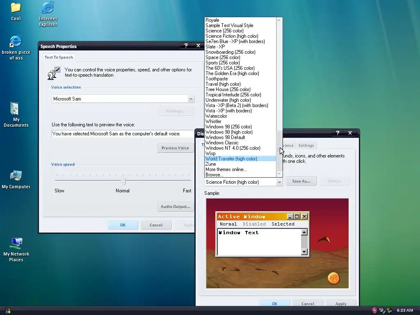The width and height of the screenshot is (420, 315).
Task: Open My Documents desktop icon
Action: (16, 114)
